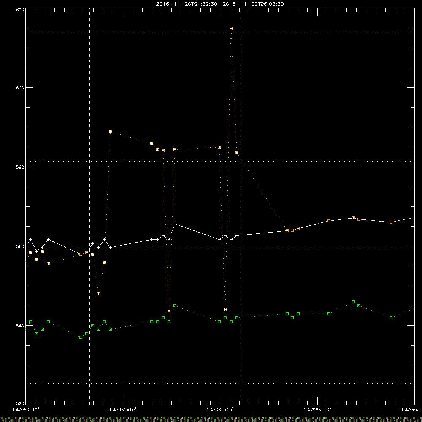Select the y-axis label 520
Image resolution: width=422 pixels, height=422 pixels.
(x=20, y=404)
